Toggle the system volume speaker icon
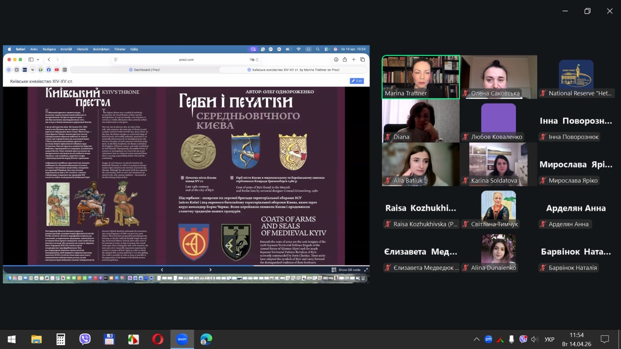621x349 pixels. pos(534,339)
